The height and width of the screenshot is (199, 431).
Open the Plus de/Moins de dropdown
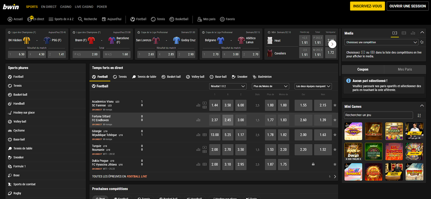coord(270,86)
